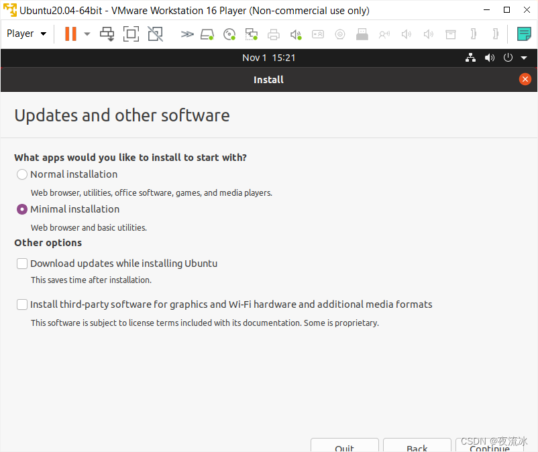538x452 pixels.
Task: Click the 'Web browser, utilities, office software' description
Action: coord(152,192)
